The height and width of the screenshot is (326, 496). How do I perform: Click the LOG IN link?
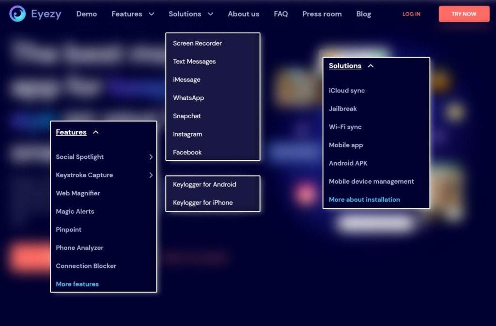click(x=411, y=14)
